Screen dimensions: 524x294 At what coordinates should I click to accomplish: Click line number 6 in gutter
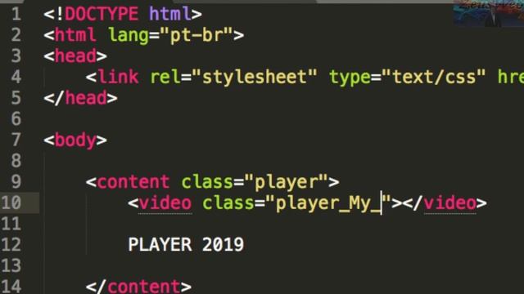[x=16, y=119]
